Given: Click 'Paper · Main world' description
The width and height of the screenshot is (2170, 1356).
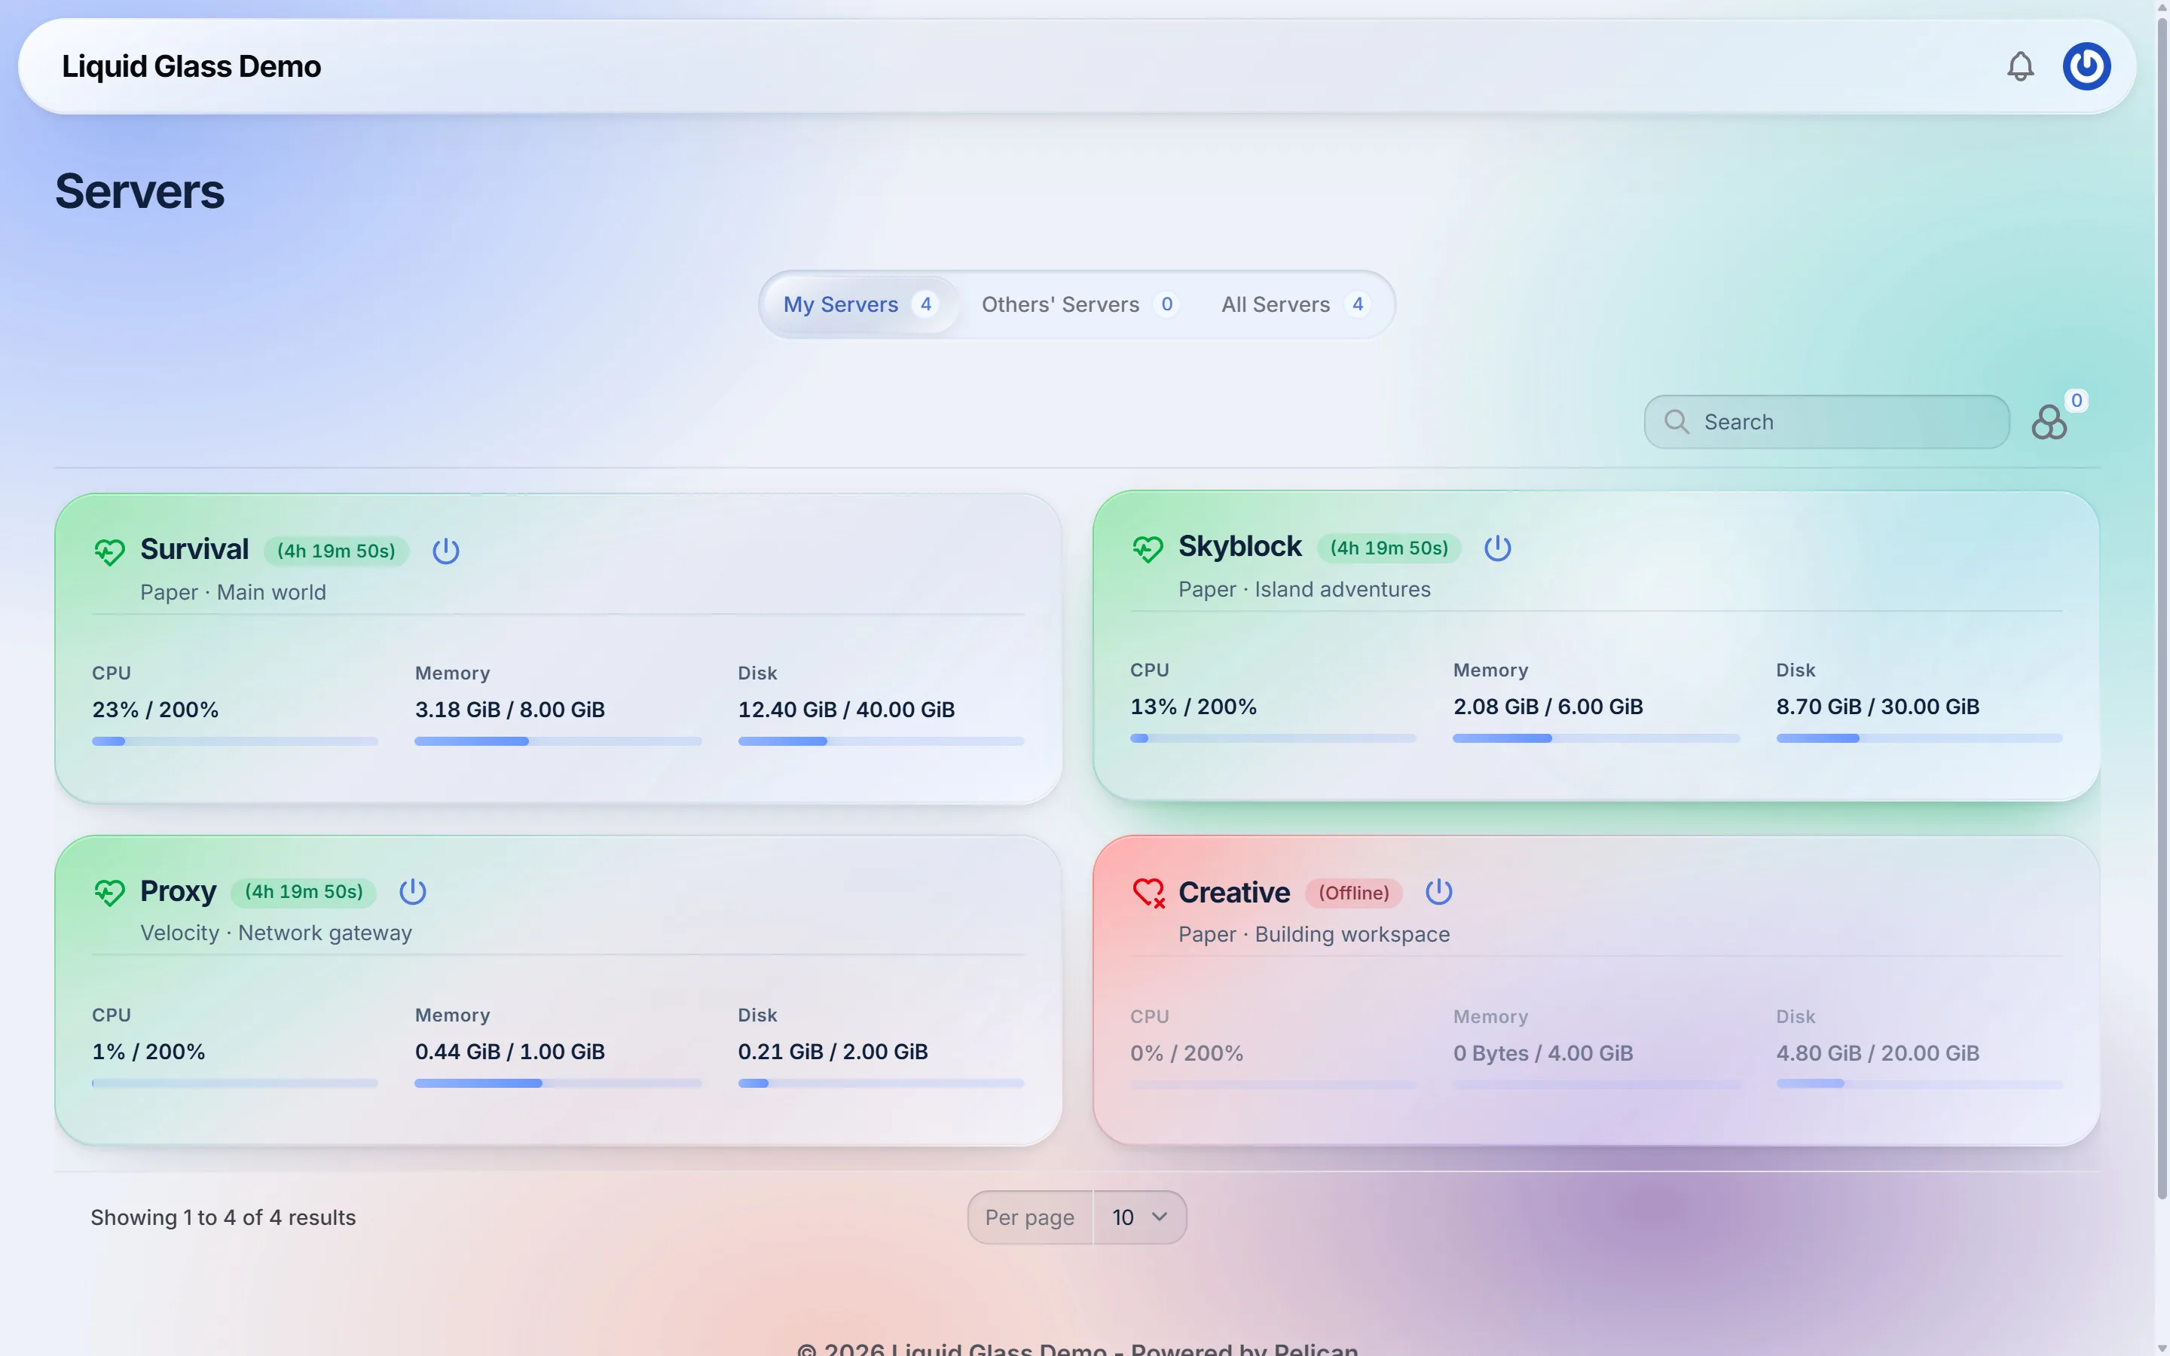Looking at the screenshot, I should [x=233, y=593].
